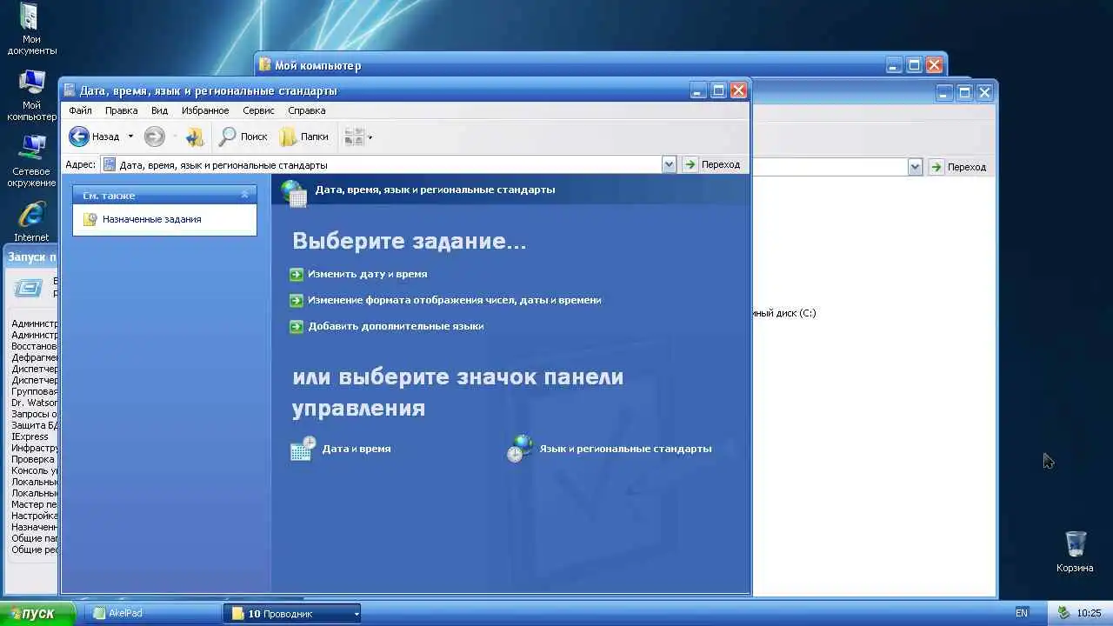Image resolution: width=1113 pixels, height=626 pixels.
Task: Click the Переход go button
Action: 712,164
